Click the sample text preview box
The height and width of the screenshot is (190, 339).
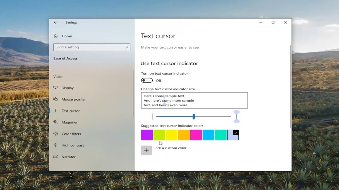pyautogui.click(x=194, y=100)
